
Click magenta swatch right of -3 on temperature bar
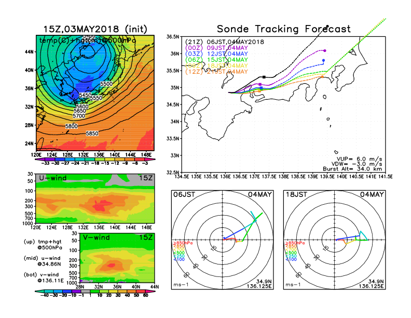[x=150, y=159]
